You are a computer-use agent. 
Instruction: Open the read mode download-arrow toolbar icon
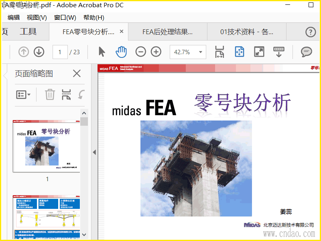[x=278, y=52]
